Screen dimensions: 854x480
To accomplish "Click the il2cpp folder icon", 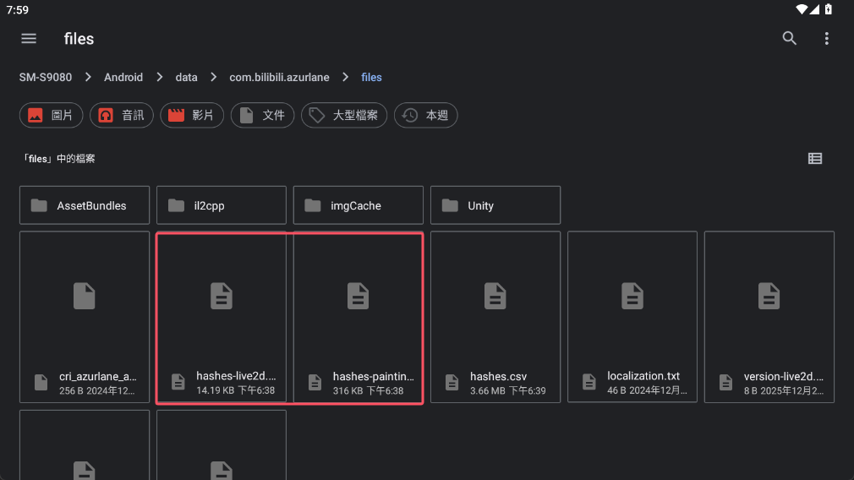I will click(176, 205).
